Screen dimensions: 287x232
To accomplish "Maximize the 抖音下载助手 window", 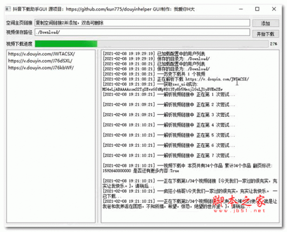I will 257,9.
